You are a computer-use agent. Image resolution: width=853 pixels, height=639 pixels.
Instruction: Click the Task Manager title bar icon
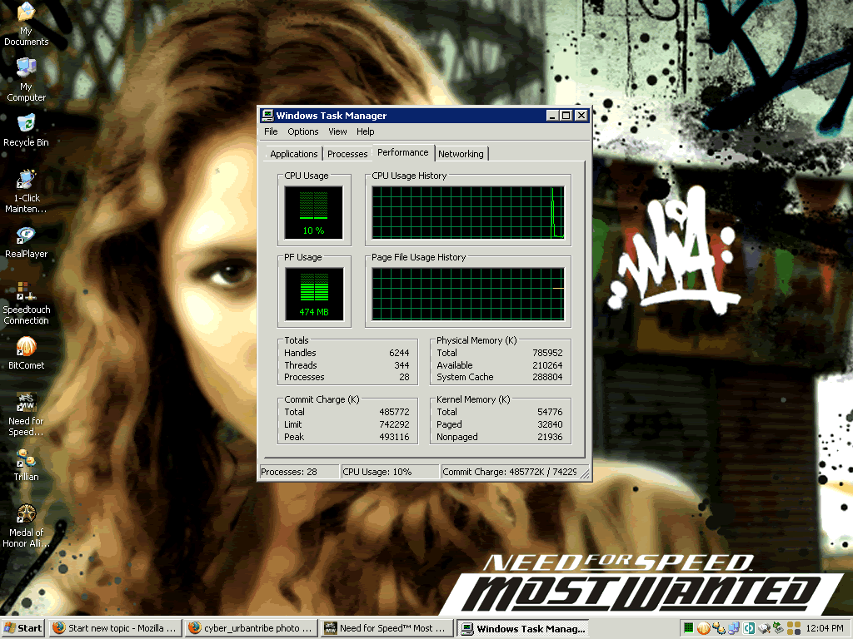coord(267,115)
